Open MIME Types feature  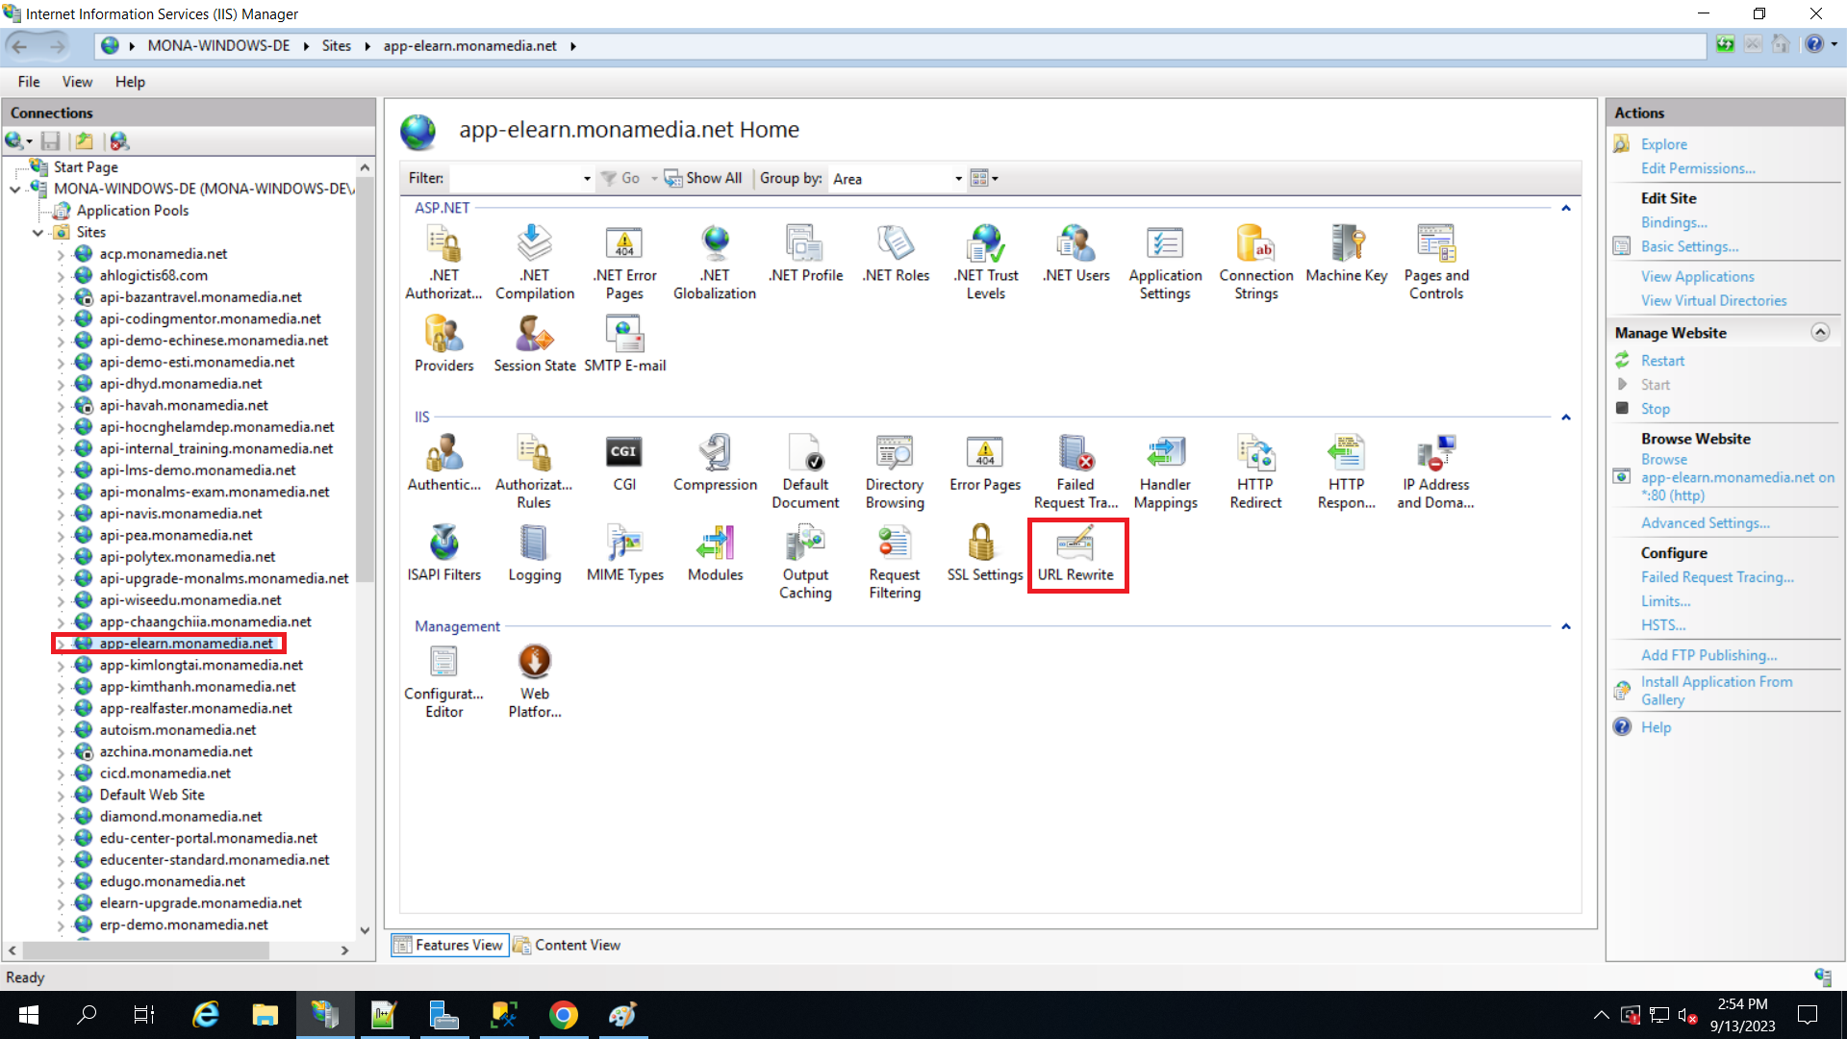pyautogui.click(x=624, y=554)
